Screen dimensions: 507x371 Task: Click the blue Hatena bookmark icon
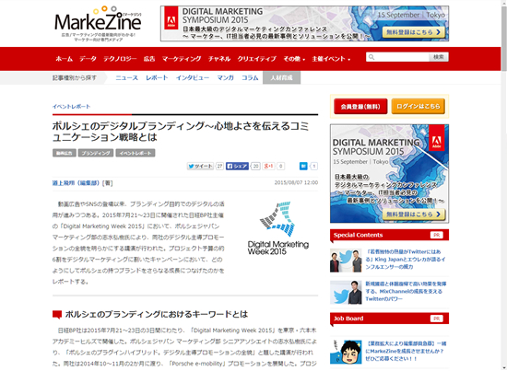[303, 166]
